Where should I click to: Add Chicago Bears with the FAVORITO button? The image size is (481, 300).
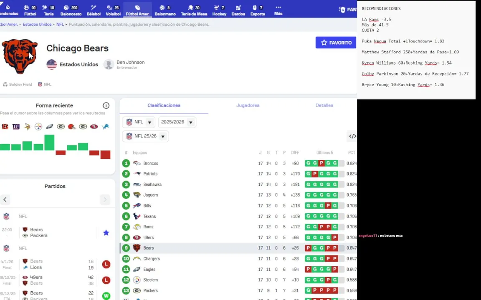[336, 42]
